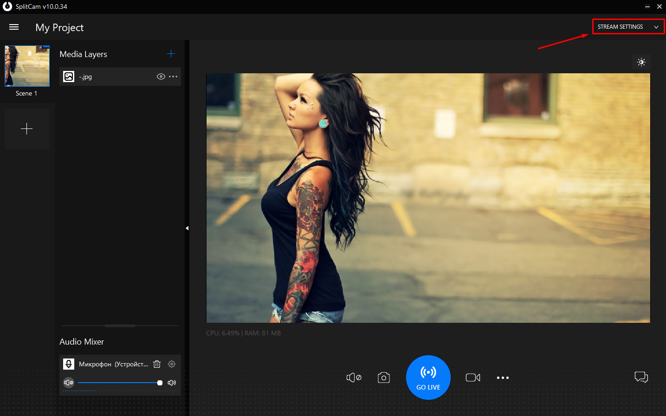The height and width of the screenshot is (416, 666).
Task: Open microphone settings with the gear icon
Action: point(171,364)
